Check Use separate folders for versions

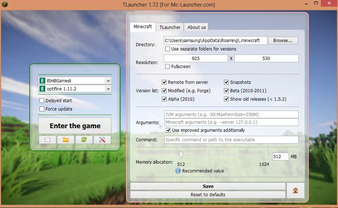(167, 49)
